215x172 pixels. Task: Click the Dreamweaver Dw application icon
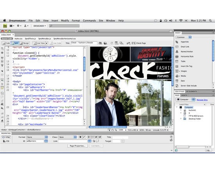tap(5, 26)
